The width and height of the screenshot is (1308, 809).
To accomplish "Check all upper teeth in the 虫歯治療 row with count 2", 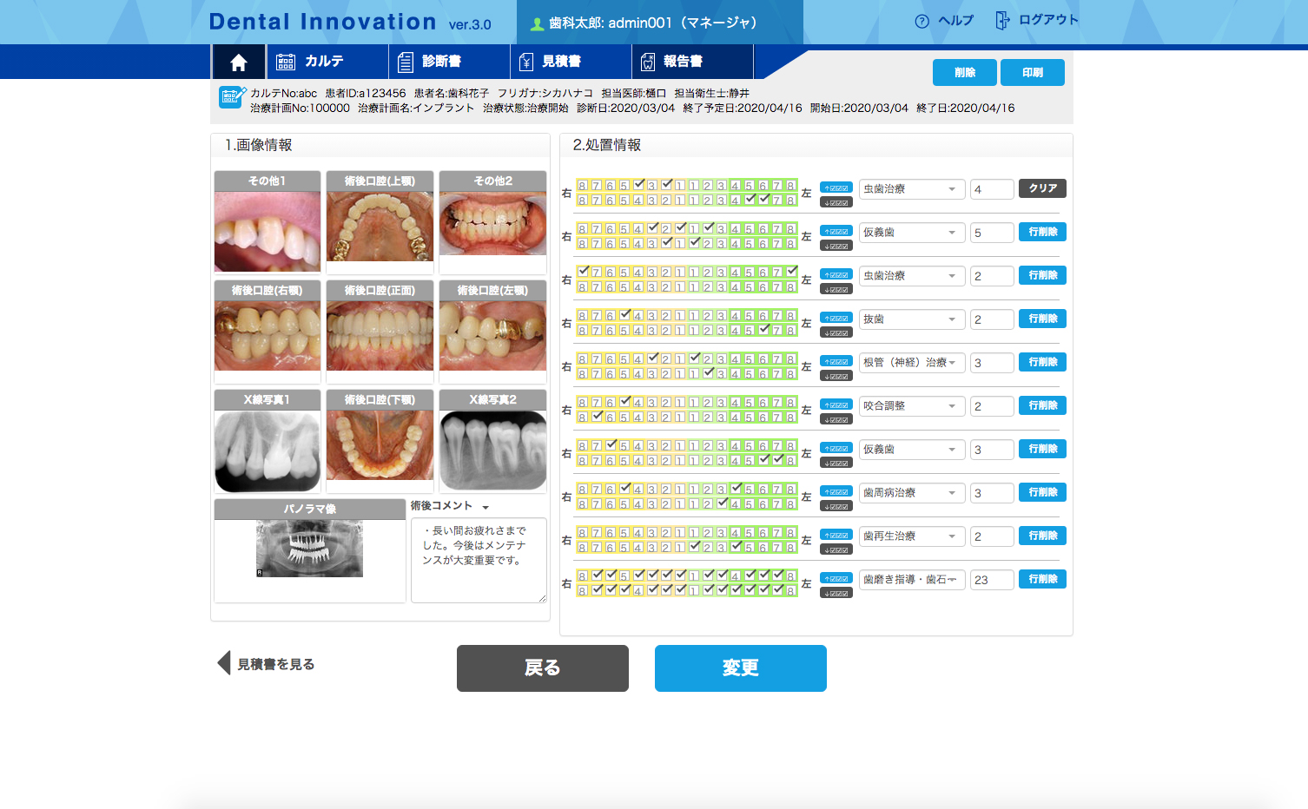I will coord(836,274).
